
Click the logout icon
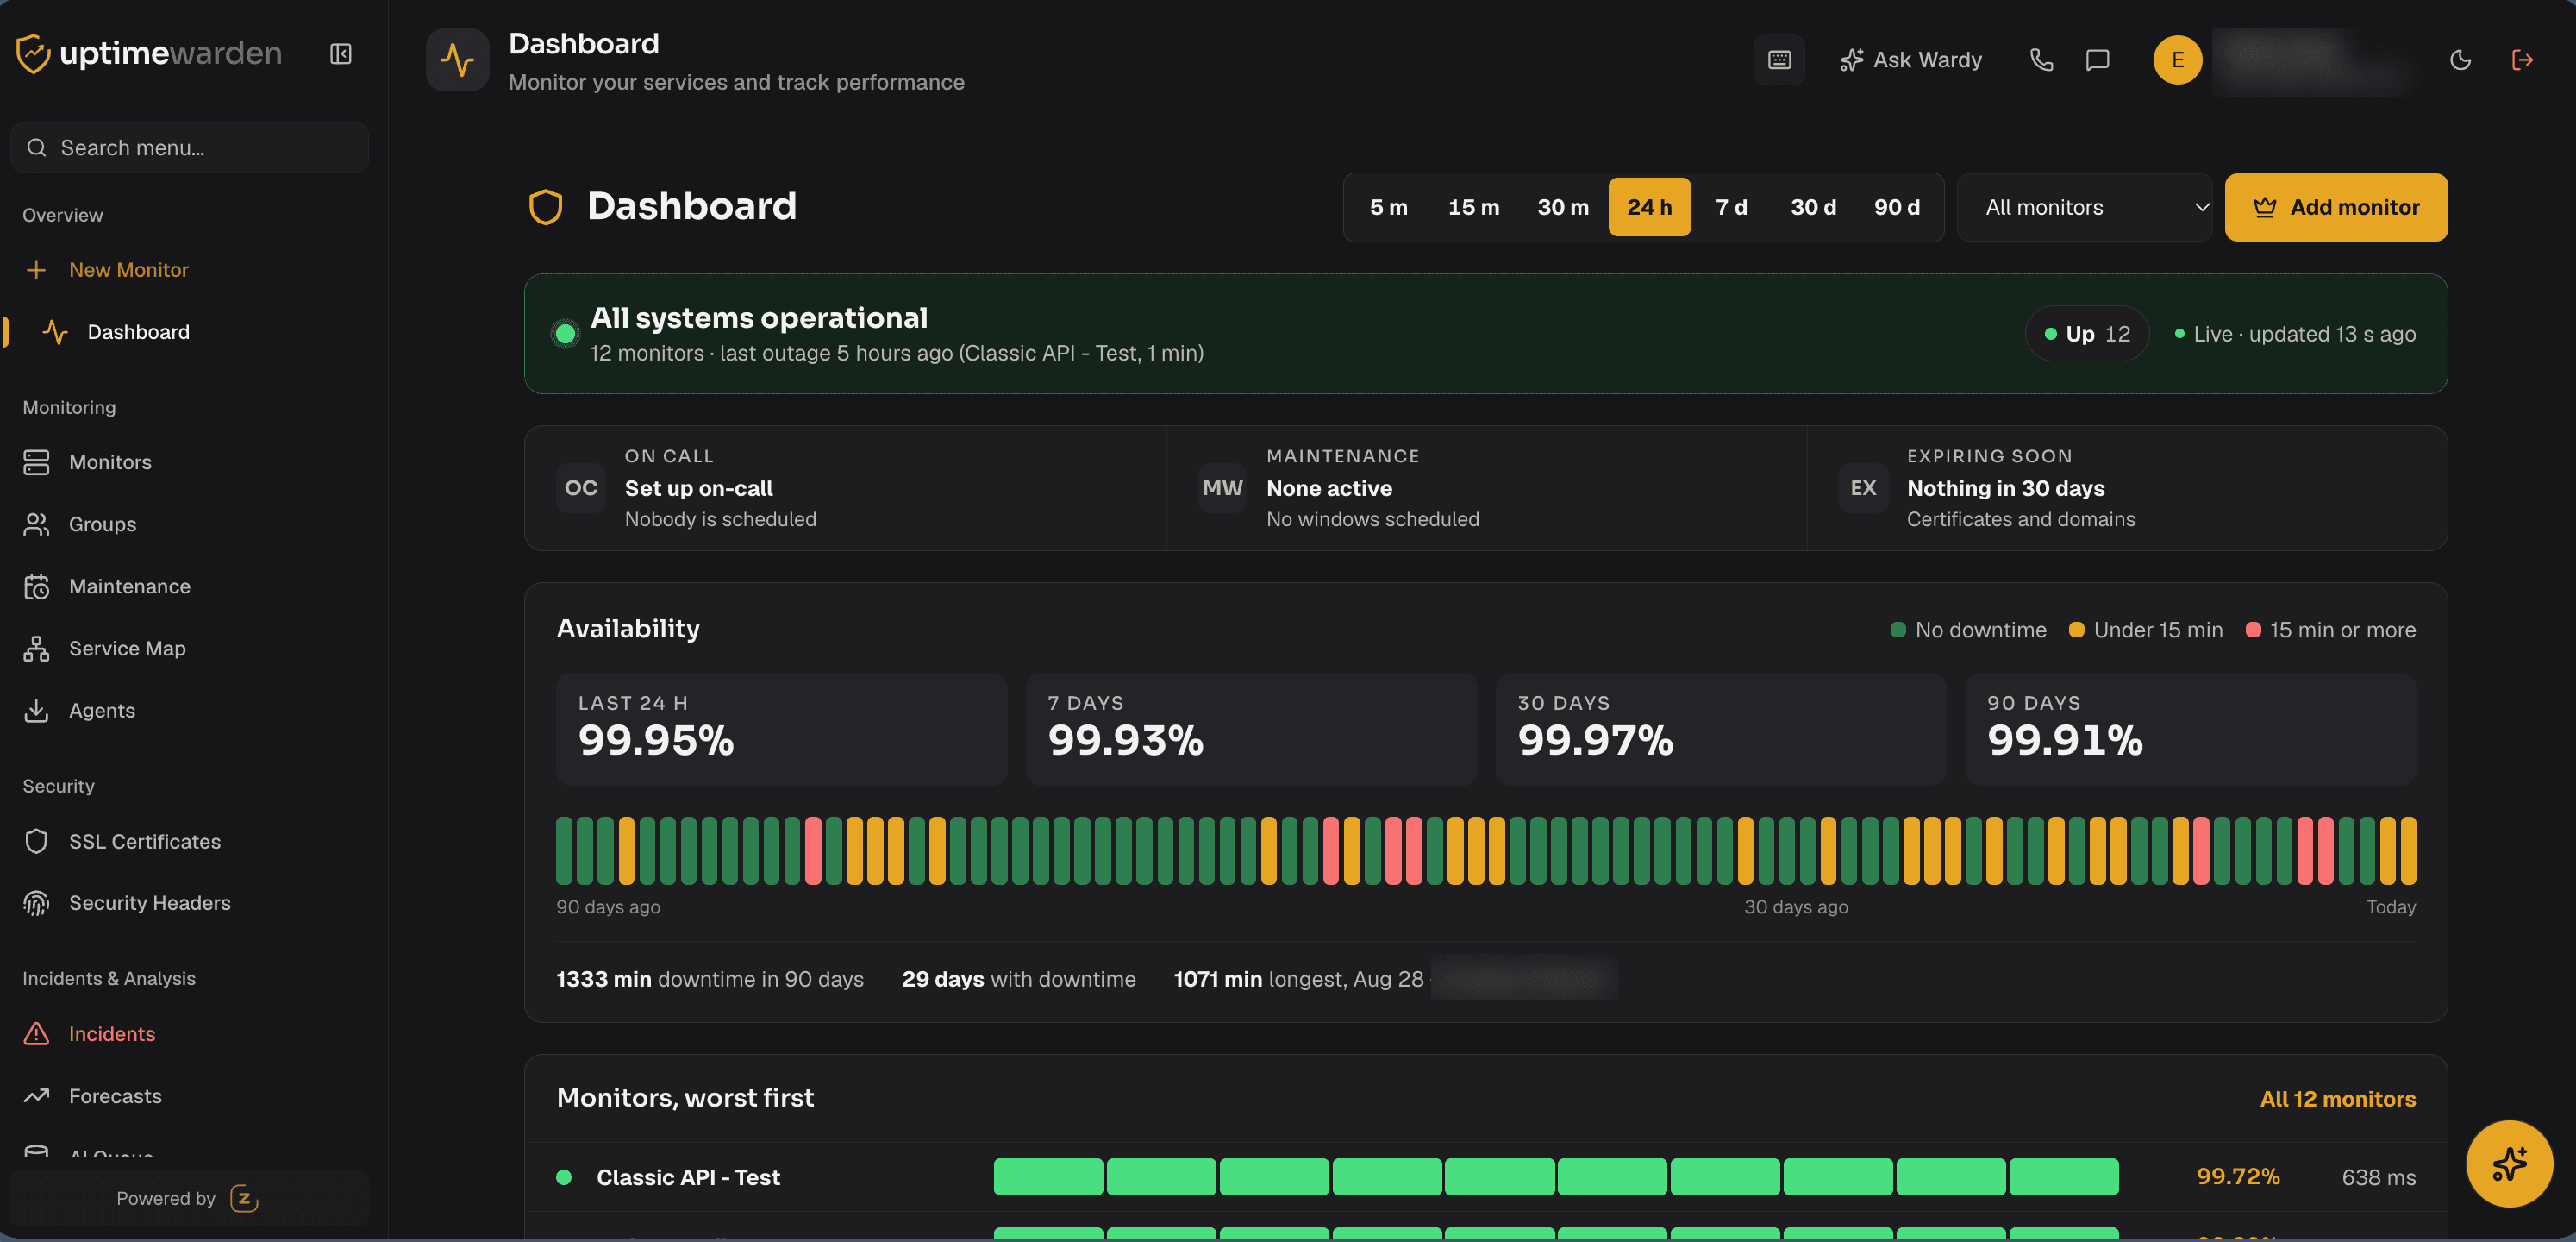(x=2522, y=60)
